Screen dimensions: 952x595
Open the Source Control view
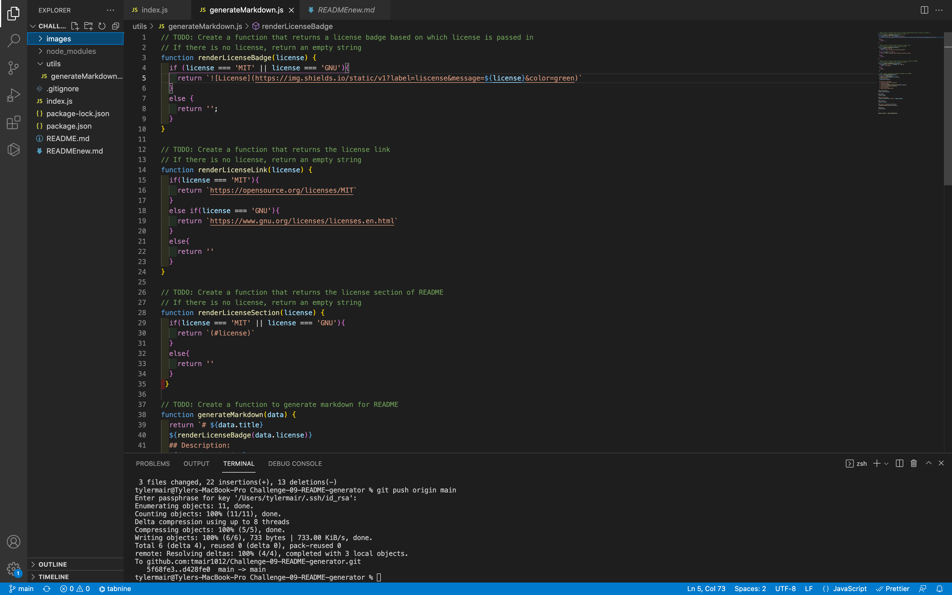click(13, 68)
